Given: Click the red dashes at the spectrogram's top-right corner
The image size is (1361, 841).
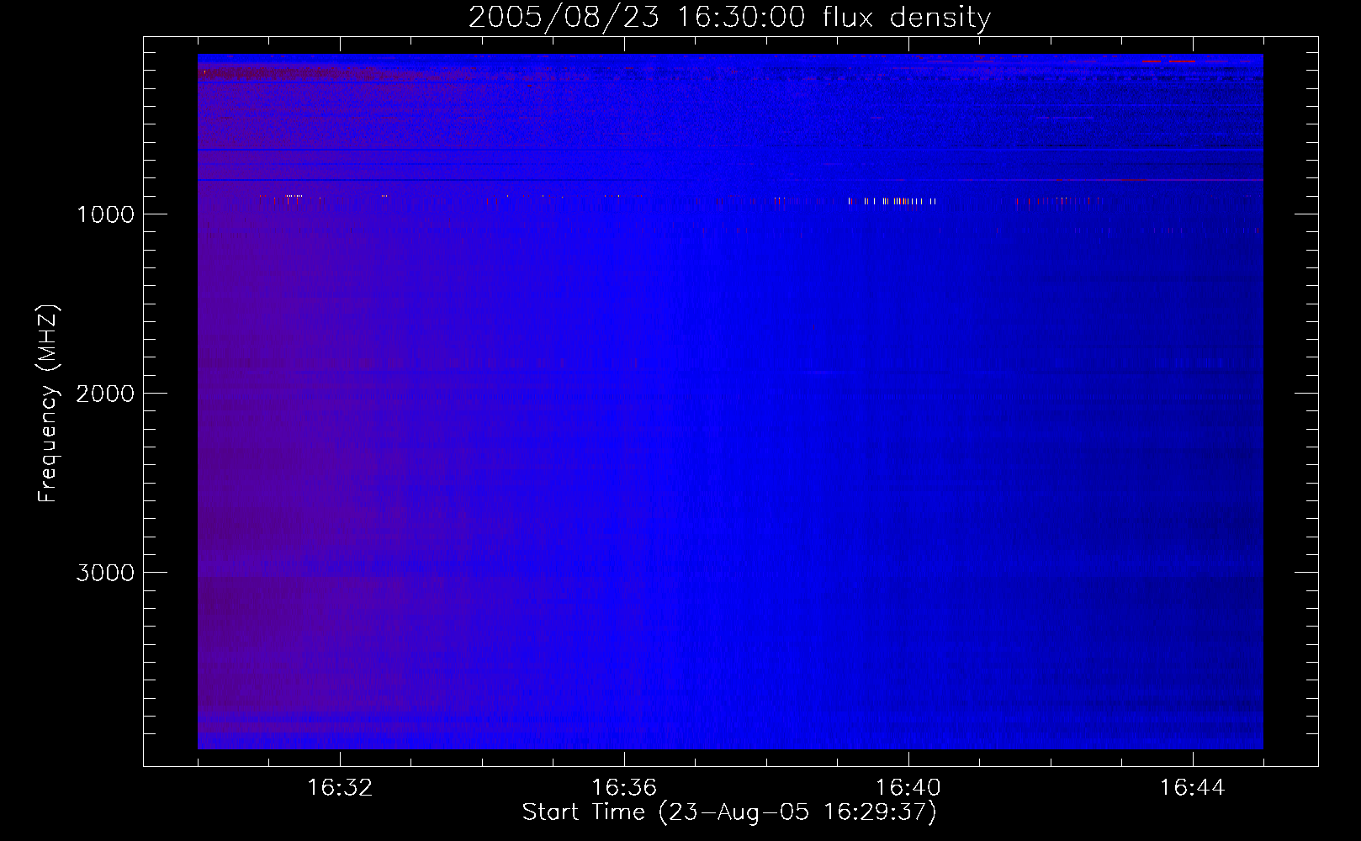Looking at the screenshot, I should pyautogui.click(x=1169, y=61).
